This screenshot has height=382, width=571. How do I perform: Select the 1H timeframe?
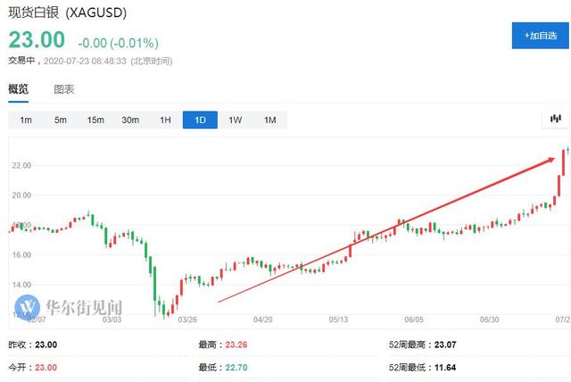[165, 120]
